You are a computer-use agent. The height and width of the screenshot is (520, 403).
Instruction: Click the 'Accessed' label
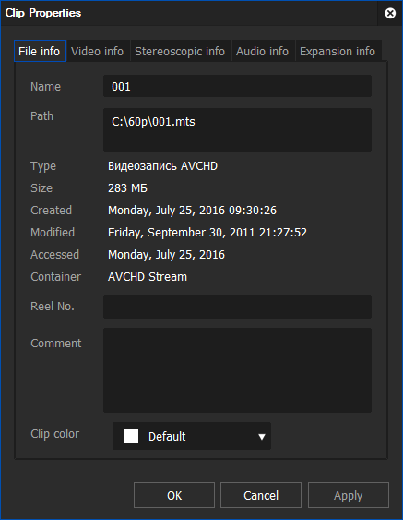point(54,255)
